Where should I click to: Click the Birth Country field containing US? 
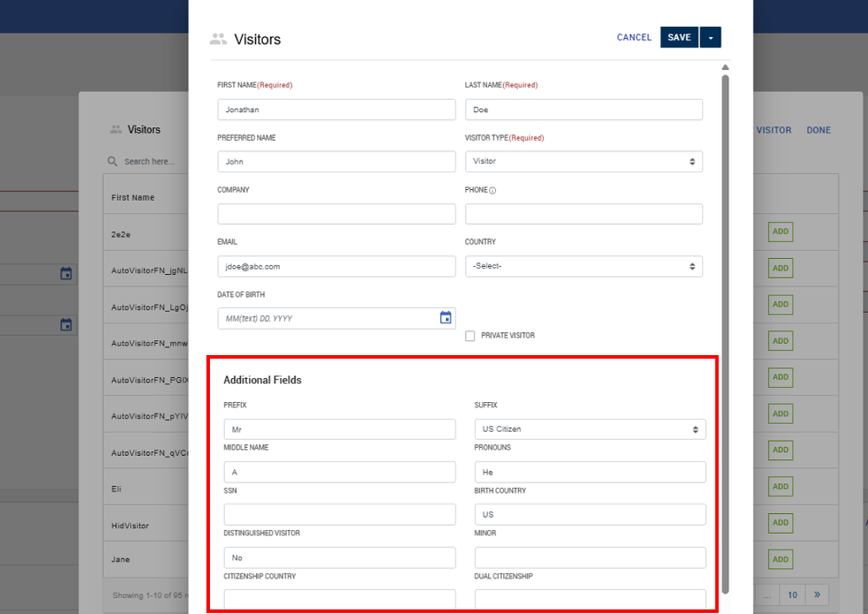pyautogui.click(x=590, y=515)
